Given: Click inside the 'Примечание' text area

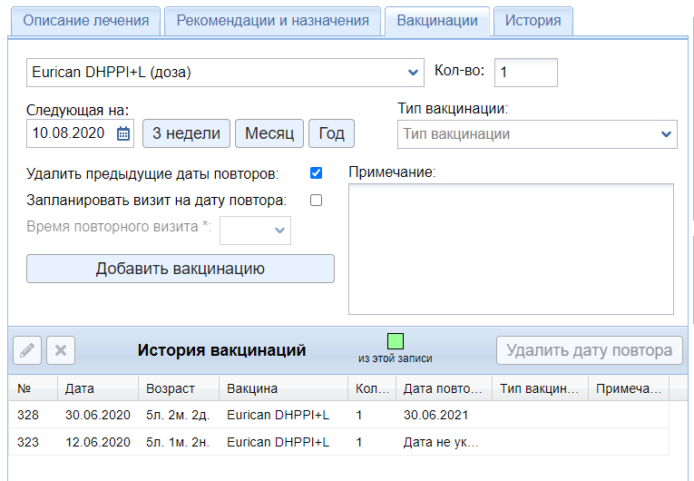Looking at the screenshot, I should coord(511,249).
